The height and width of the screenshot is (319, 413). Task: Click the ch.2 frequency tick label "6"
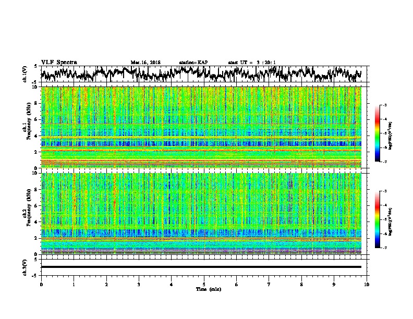[x=37, y=206]
